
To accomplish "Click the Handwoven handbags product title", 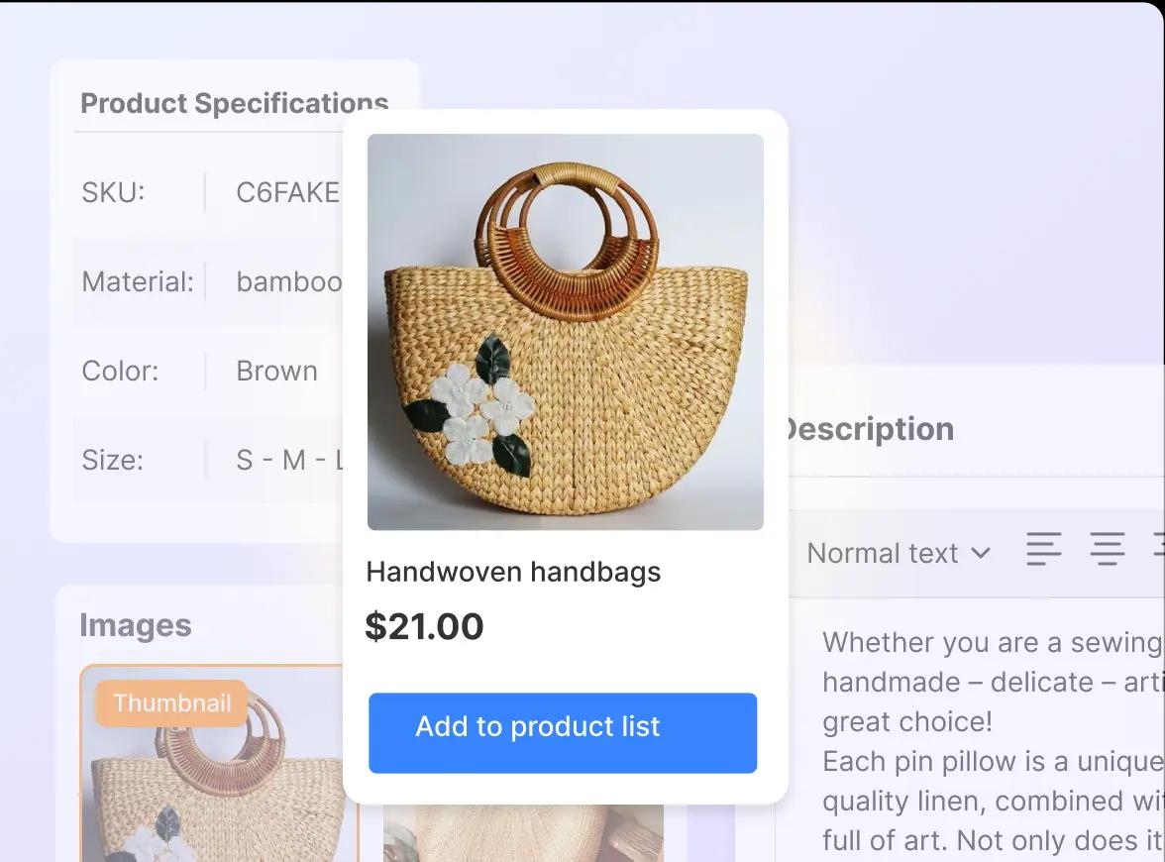I will (513, 572).
